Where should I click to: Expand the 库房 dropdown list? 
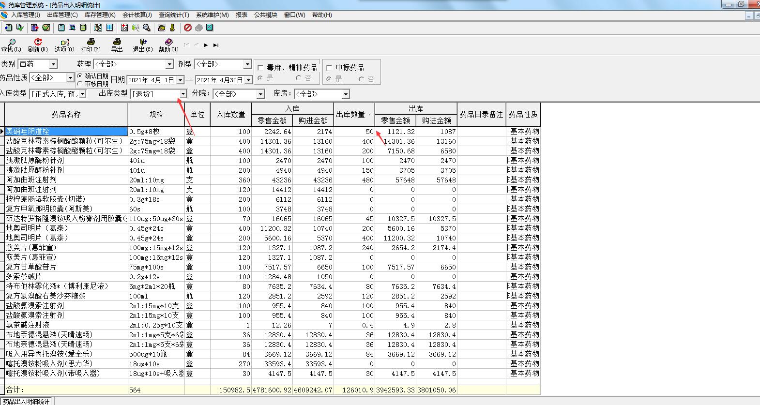click(x=346, y=94)
